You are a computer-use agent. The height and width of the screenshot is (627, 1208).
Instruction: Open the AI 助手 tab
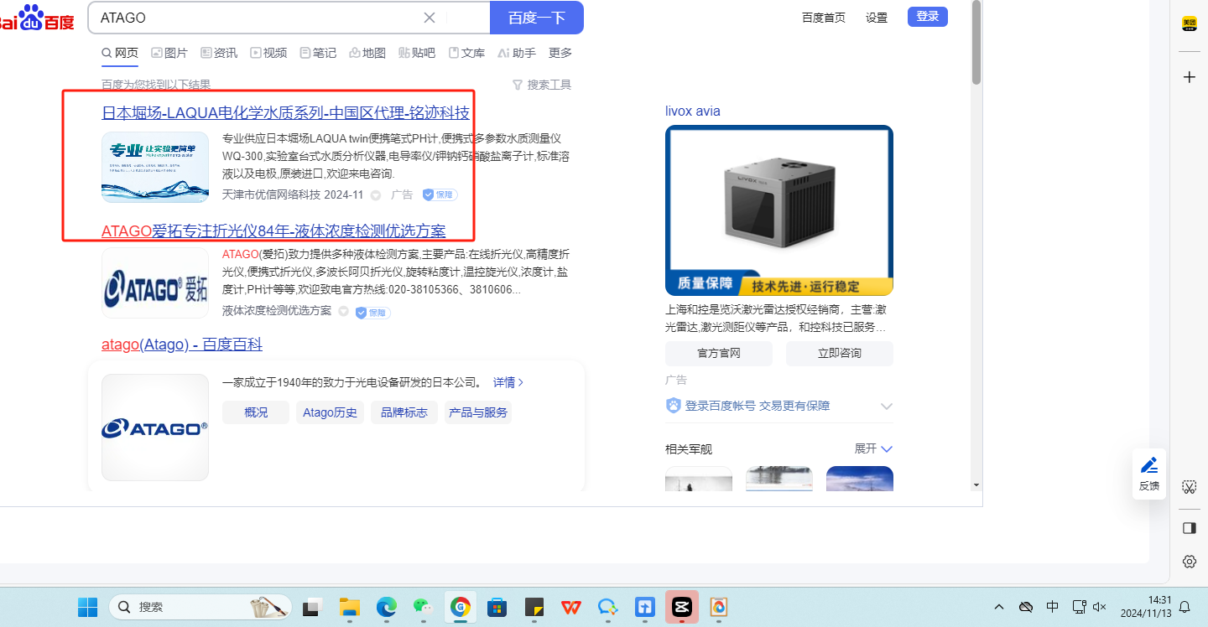click(517, 53)
